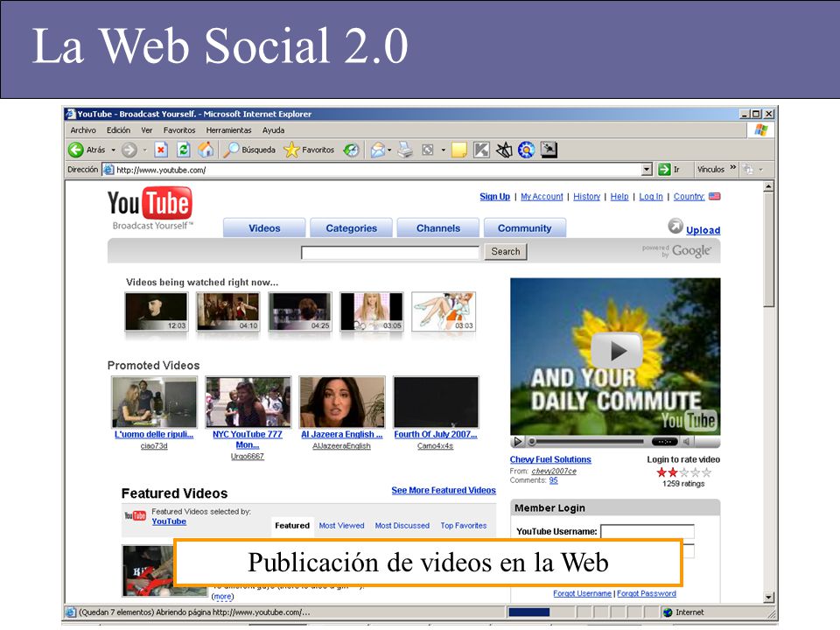Open the address bar dropdown arrow

coord(647,170)
